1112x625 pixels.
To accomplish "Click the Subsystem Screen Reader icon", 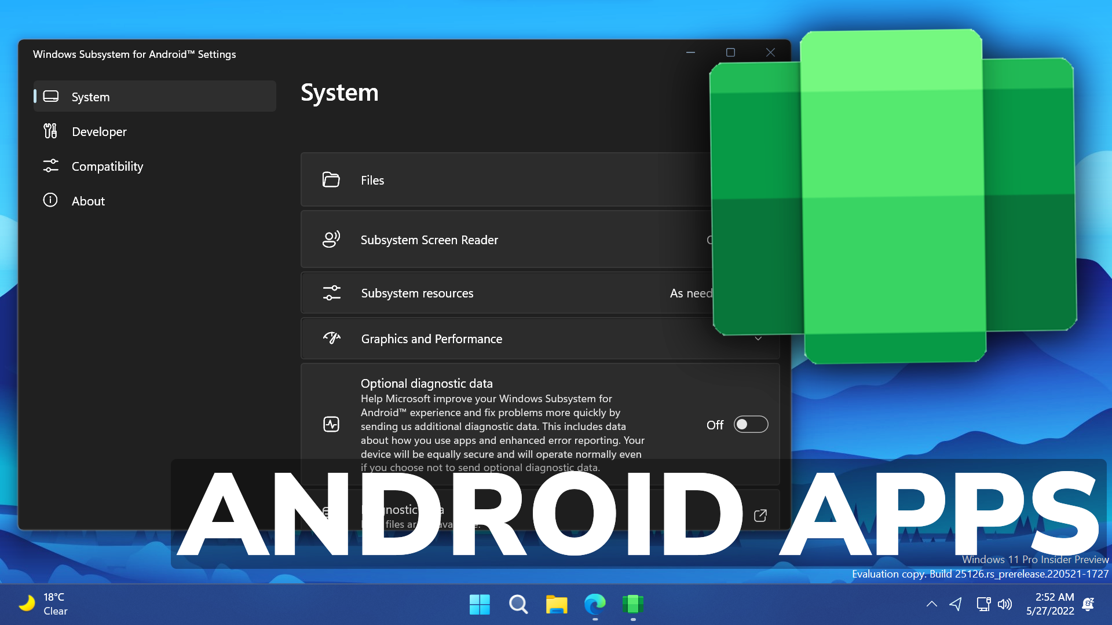I will [331, 239].
